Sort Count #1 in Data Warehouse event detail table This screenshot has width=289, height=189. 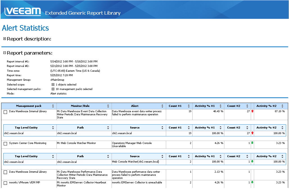tap(189, 128)
